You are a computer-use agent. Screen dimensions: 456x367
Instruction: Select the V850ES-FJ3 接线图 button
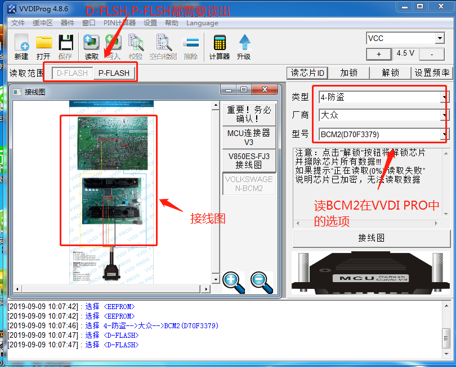point(249,161)
